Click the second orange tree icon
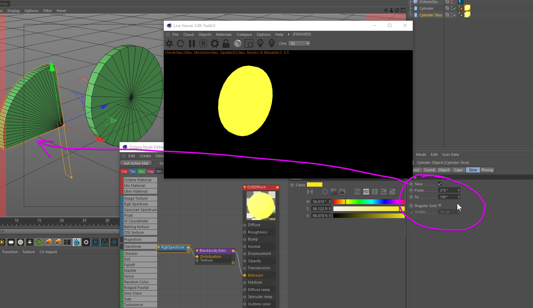The width and height of the screenshot is (533, 308). click(58, 242)
